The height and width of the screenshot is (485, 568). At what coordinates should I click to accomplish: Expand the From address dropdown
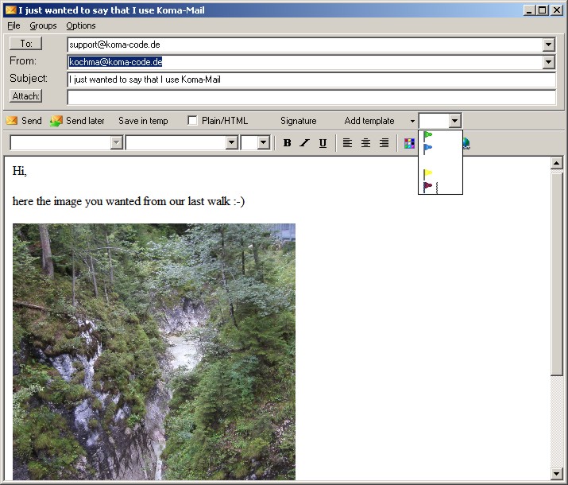click(x=548, y=62)
